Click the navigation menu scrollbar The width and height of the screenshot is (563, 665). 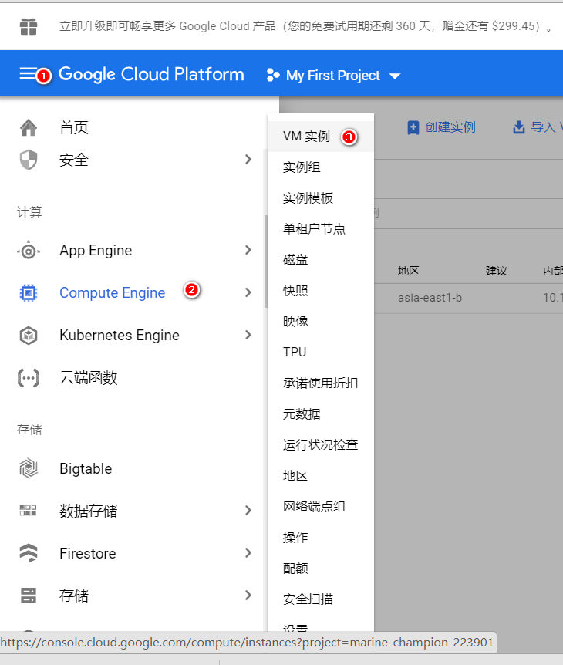click(266, 262)
